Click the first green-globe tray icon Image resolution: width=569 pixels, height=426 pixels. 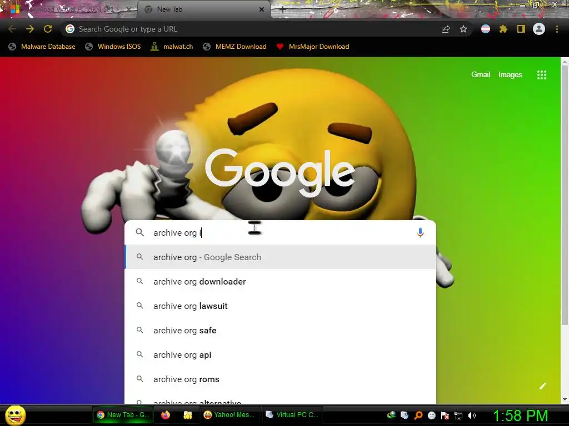[x=391, y=415]
